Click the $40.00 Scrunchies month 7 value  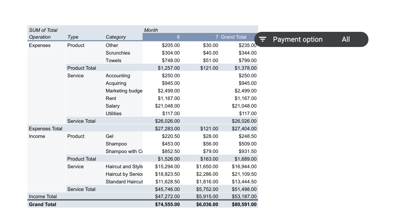click(211, 53)
